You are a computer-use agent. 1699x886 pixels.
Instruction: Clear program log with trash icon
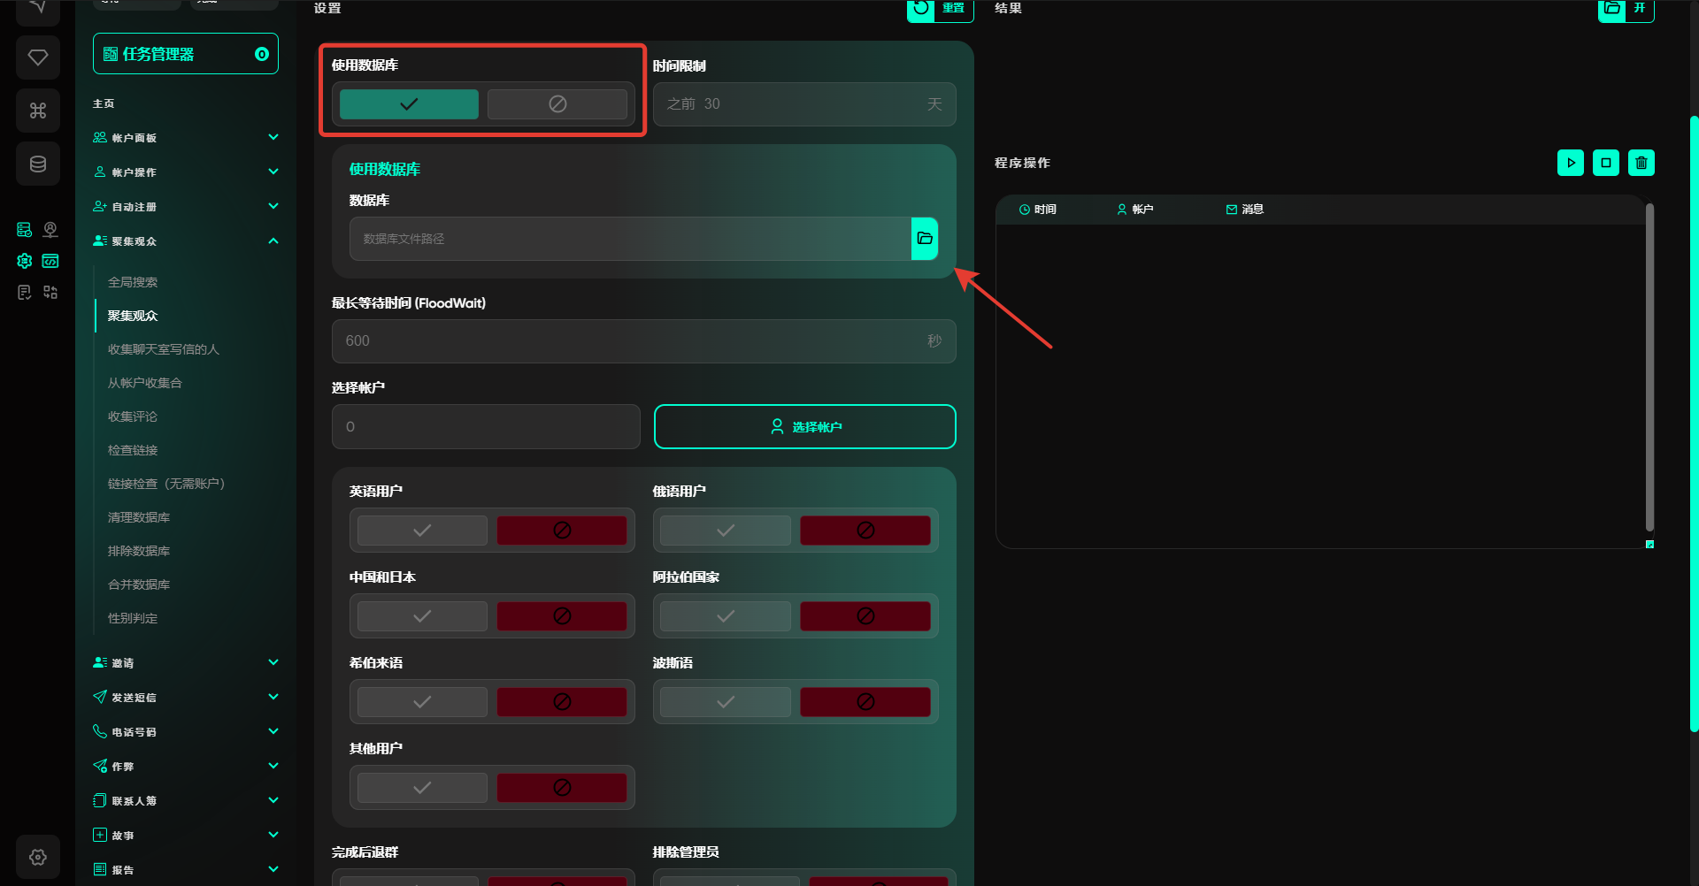click(x=1641, y=163)
